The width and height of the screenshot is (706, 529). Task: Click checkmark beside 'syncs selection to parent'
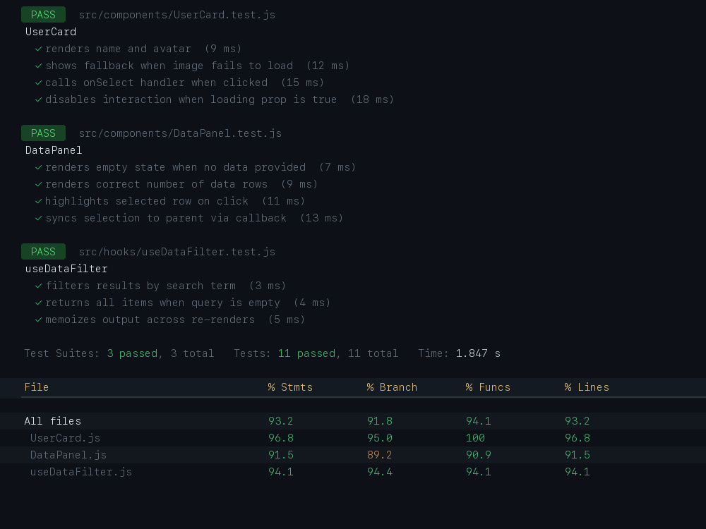coord(39,218)
